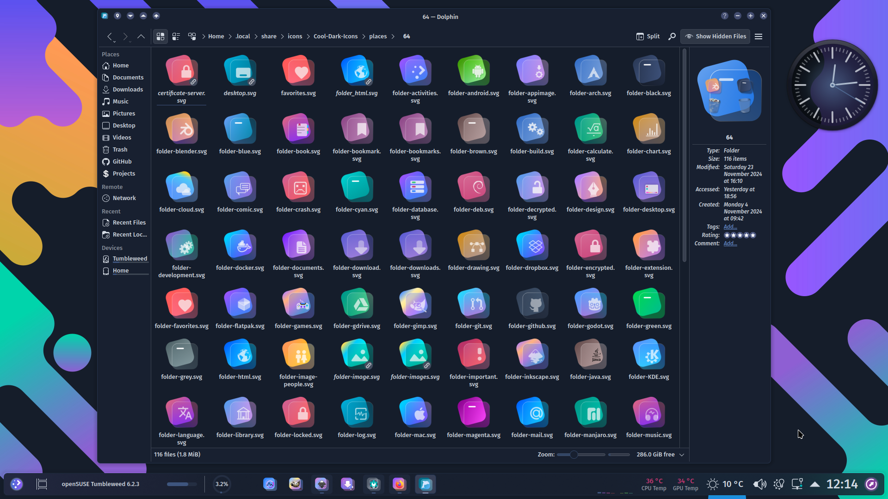The width and height of the screenshot is (888, 499).
Task: Open Tumbleweed device in sidebar
Action: point(125,259)
